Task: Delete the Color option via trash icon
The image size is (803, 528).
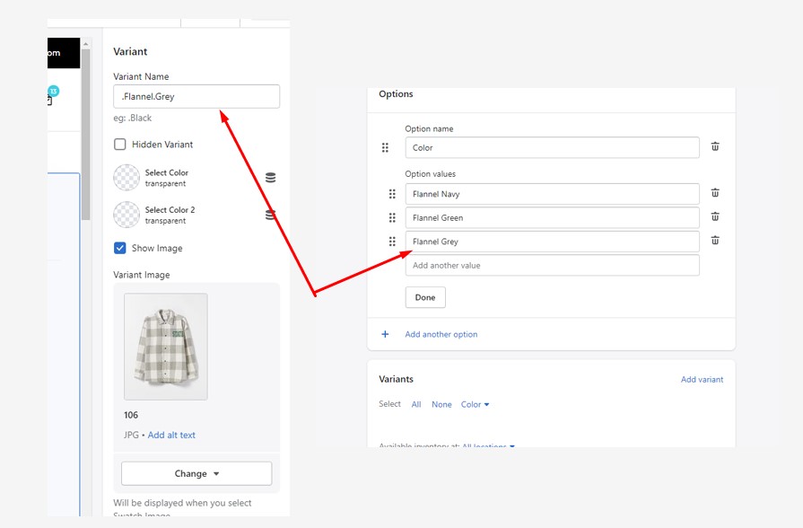Action: point(715,146)
